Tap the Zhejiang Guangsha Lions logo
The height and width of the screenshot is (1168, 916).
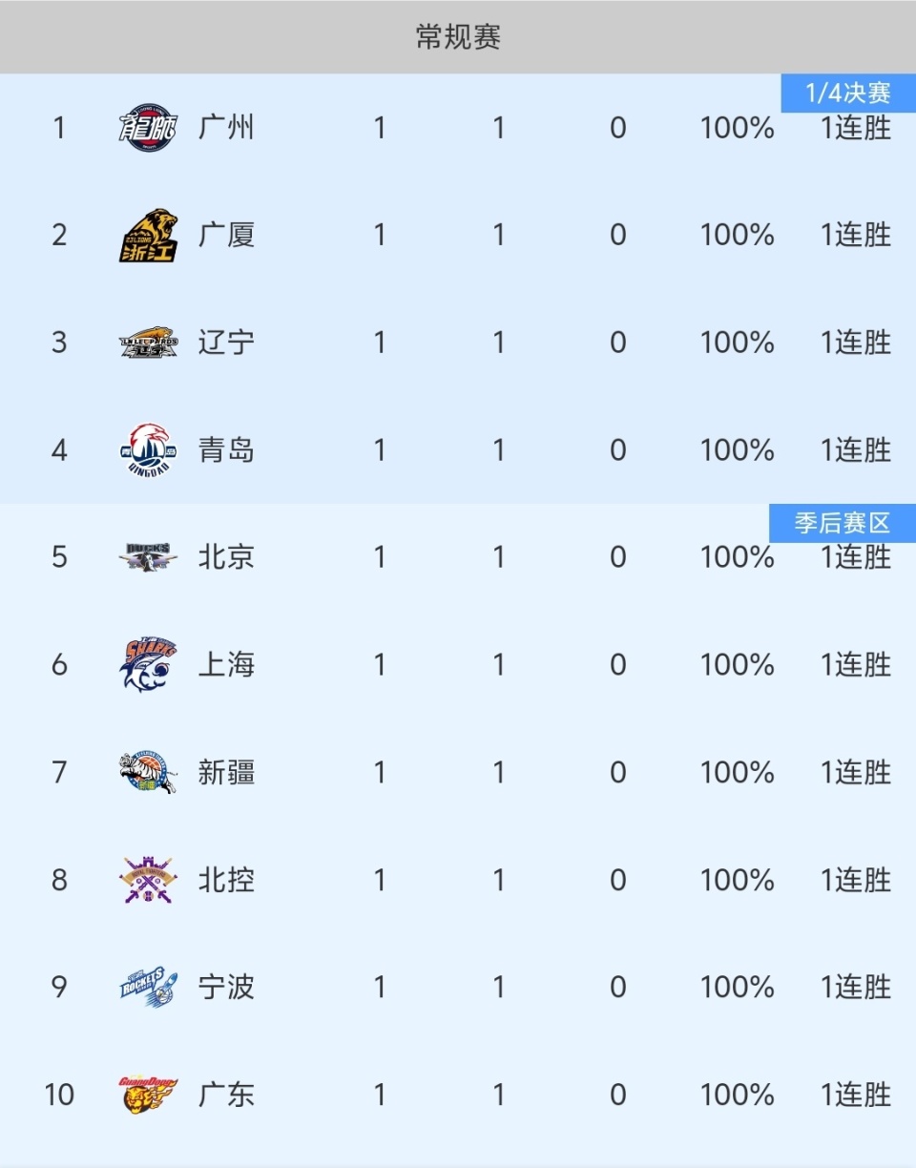[148, 235]
